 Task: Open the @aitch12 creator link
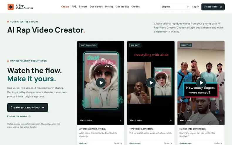(x=84, y=143)
